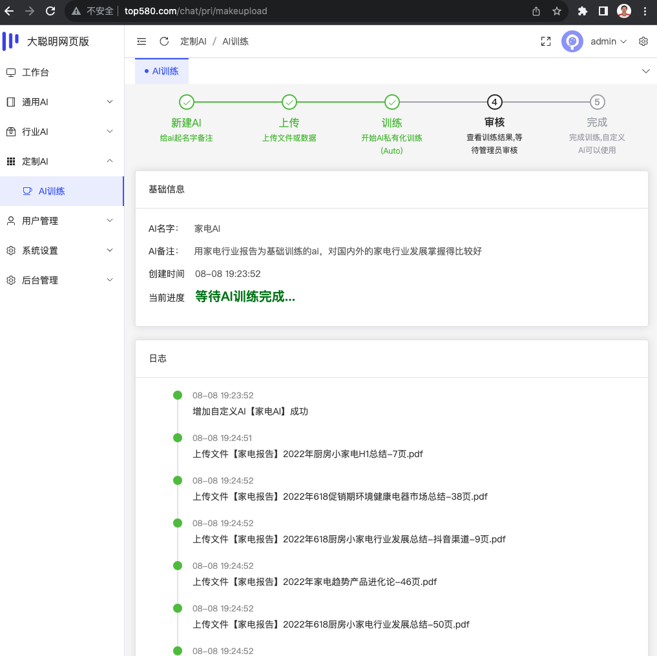Click the 审核 step circle numbered 4
657x656 pixels.
coord(494,102)
